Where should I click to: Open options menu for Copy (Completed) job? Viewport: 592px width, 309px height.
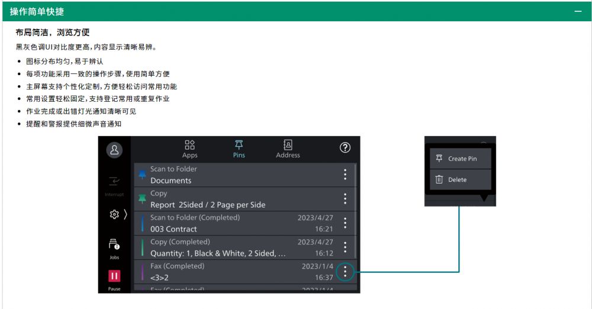345,247
